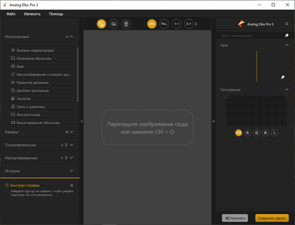The width and height of the screenshot is (295, 225).
Task: Switch to split preview view icon
Action: 113,24
